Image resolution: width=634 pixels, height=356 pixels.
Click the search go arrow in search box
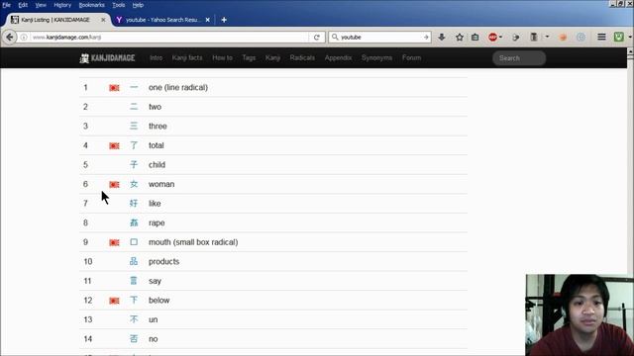426,38
